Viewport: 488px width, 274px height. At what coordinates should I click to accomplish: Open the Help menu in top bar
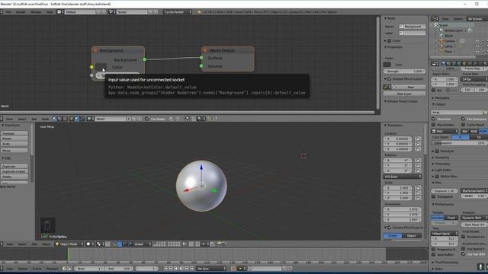pos(50,12)
